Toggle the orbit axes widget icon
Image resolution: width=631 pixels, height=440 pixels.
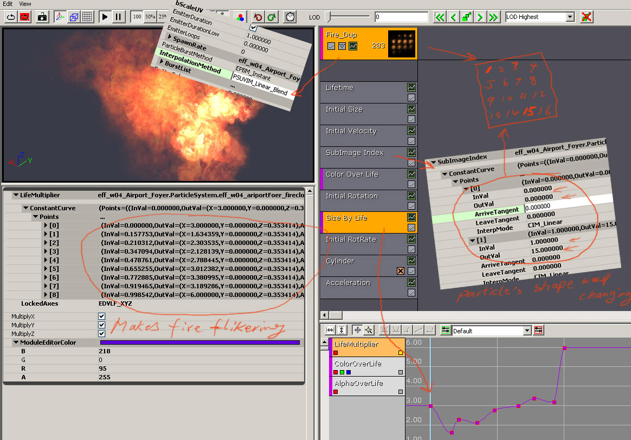(60, 17)
